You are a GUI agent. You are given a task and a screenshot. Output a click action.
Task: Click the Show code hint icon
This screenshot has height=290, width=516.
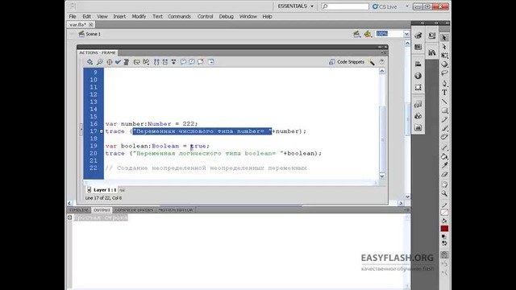(x=136, y=62)
